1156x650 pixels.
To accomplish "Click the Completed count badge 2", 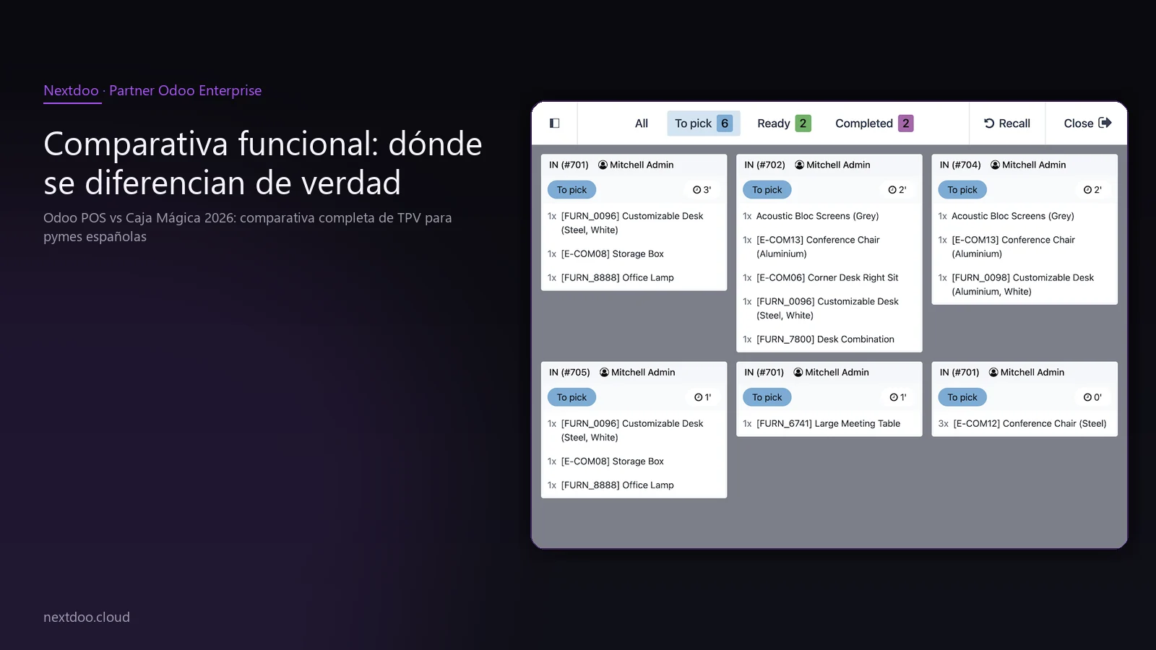I will 906,123.
